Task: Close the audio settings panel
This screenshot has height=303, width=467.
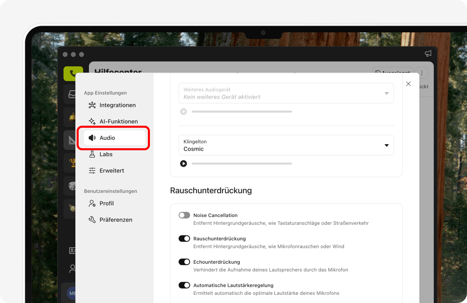Action: click(408, 84)
